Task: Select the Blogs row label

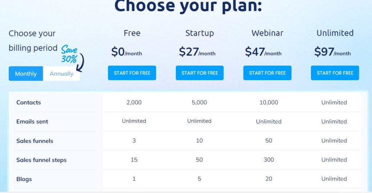Action: [24, 179]
